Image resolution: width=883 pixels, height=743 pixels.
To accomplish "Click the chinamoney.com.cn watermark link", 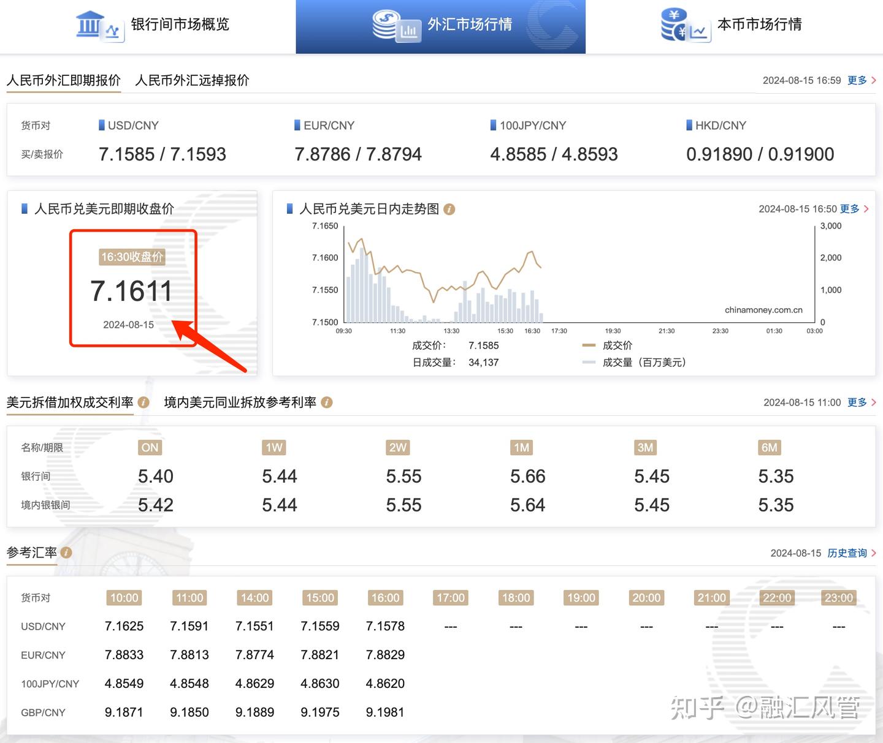I will tap(763, 309).
